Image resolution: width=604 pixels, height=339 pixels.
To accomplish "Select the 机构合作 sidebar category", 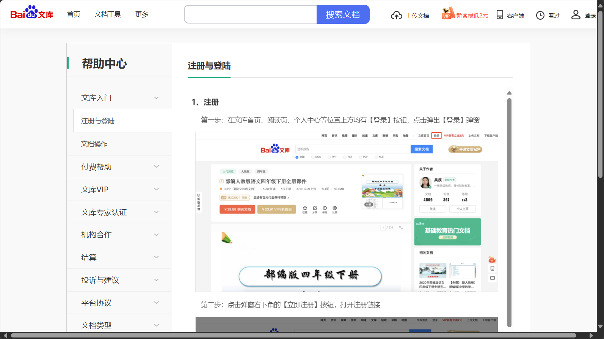I will tap(119, 235).
